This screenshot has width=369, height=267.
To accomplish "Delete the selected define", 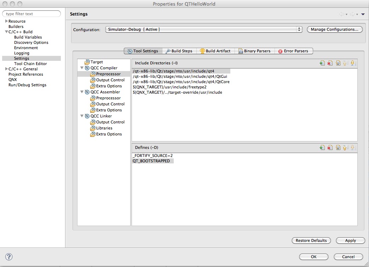I will (330, 148).
